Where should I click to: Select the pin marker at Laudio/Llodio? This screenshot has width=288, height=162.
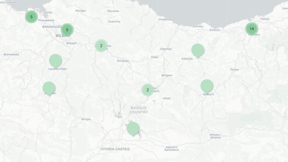pyautogui.click(x=55, y=60)
